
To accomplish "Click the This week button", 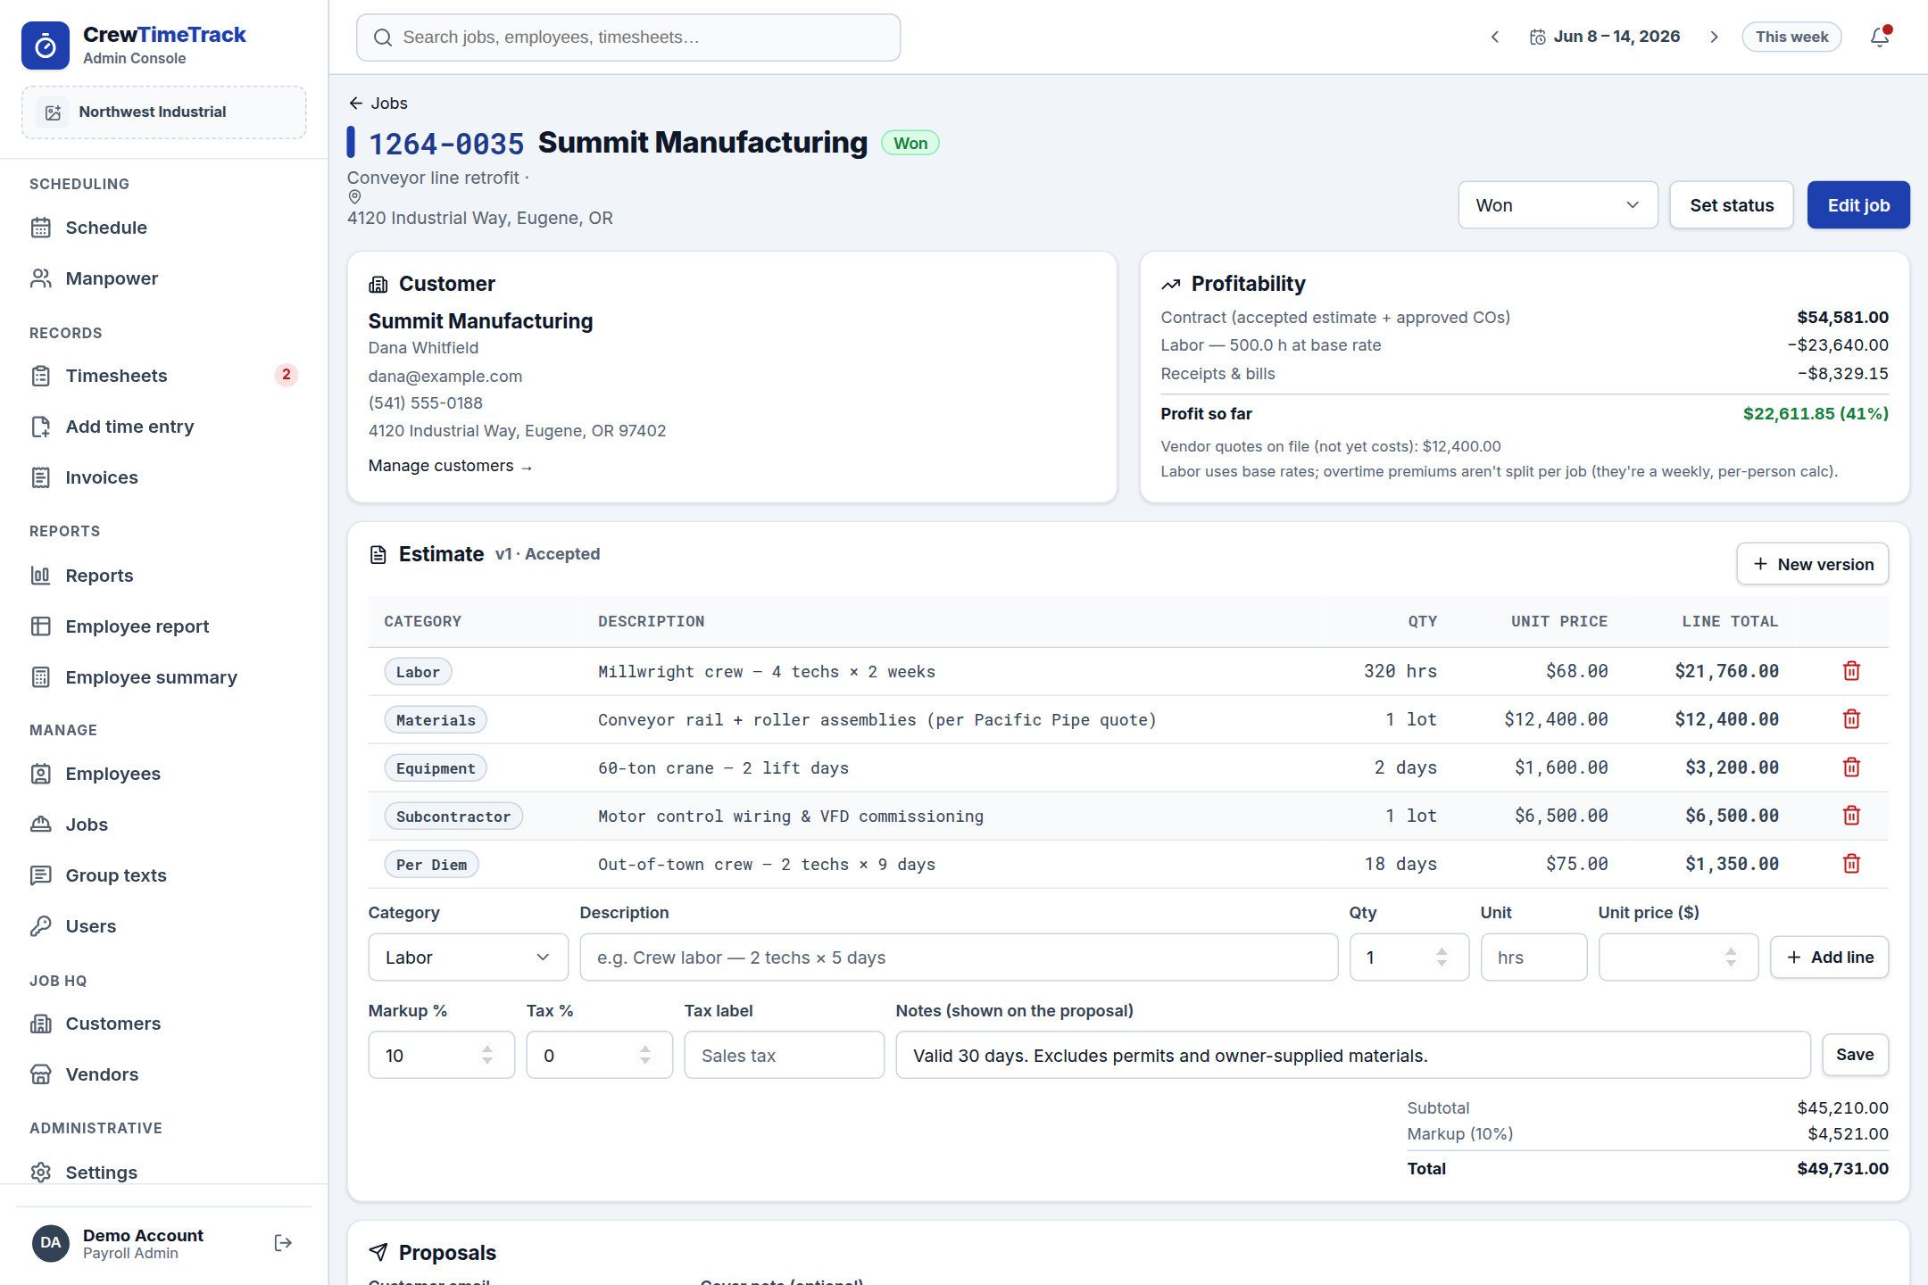I will 1791,37.
